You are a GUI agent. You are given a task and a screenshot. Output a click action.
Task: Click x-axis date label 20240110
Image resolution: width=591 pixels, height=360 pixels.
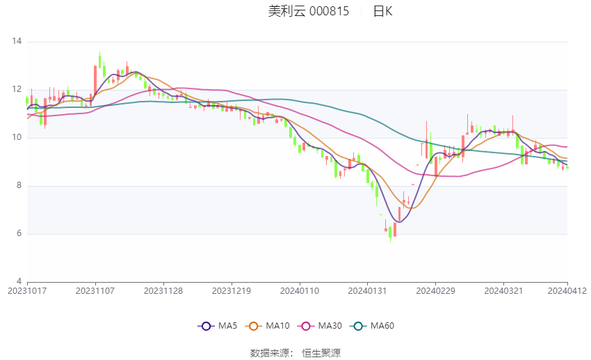pos(300,291)
